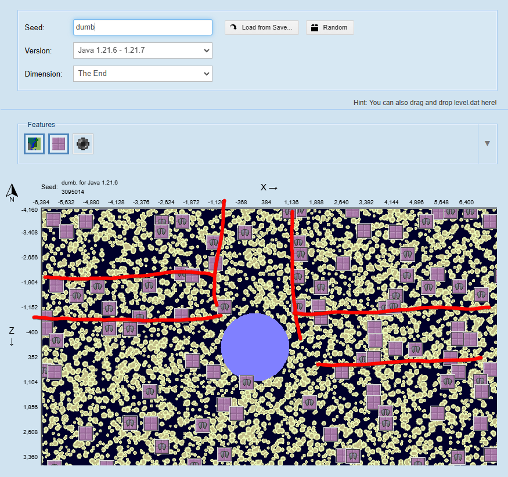Click z-axis tick '2,608'
The image size is (508, 477).
30,432
